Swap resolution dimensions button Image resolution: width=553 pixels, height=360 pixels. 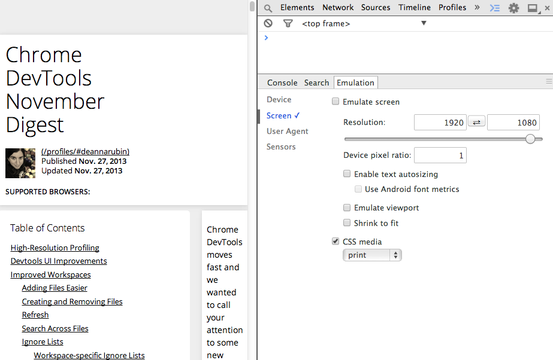pos(476,122)
